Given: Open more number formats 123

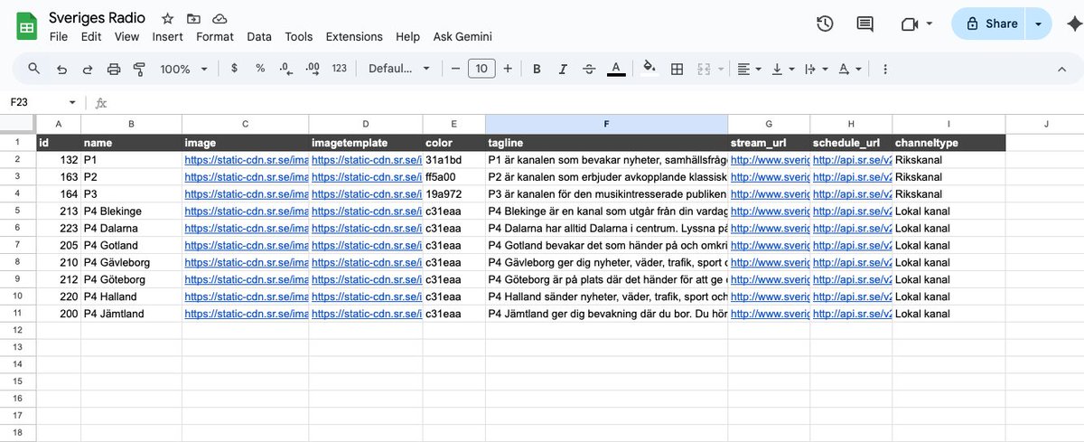Looking at the screenshot, I should click(x=340, y=69).
